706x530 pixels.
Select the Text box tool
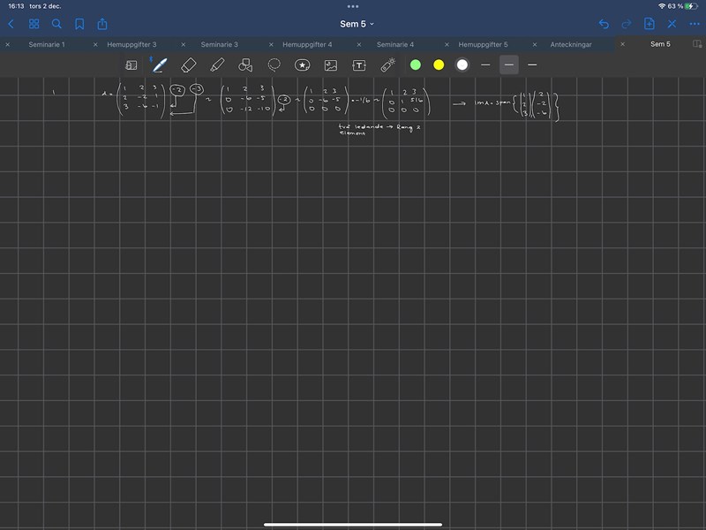coord(359,64)
